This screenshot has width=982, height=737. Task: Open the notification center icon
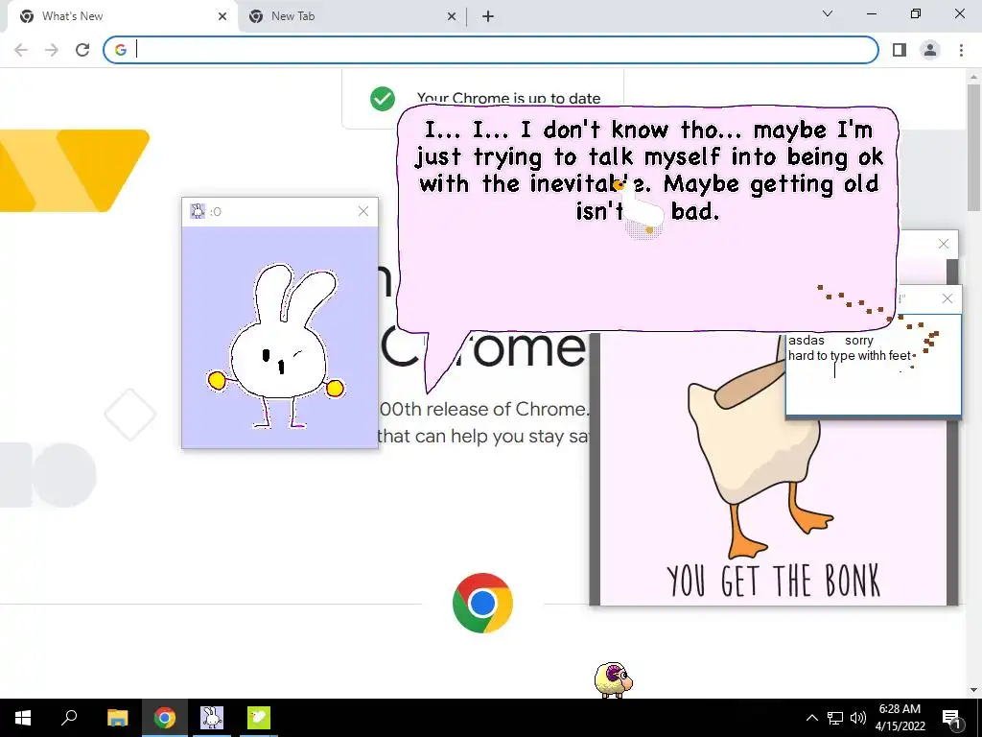pyautogui.click(x=951, y=718)
